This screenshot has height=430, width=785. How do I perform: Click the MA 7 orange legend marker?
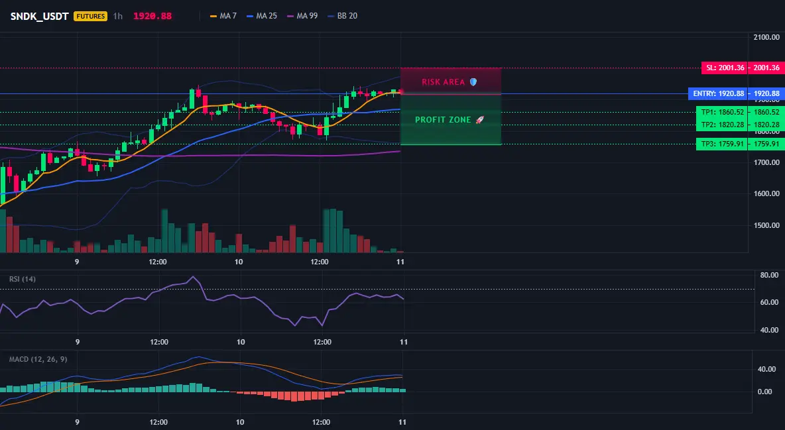pyautogui.click(x=213, y=16)
